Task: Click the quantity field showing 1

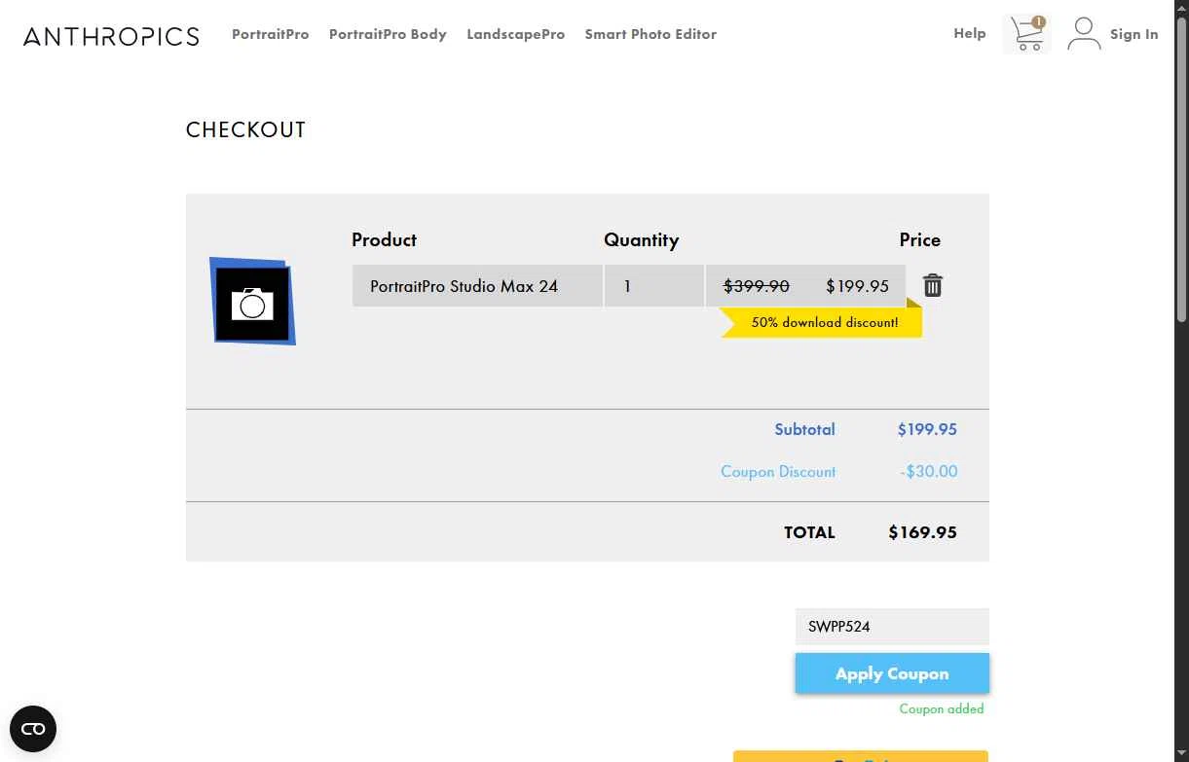Action: point(653,286)
